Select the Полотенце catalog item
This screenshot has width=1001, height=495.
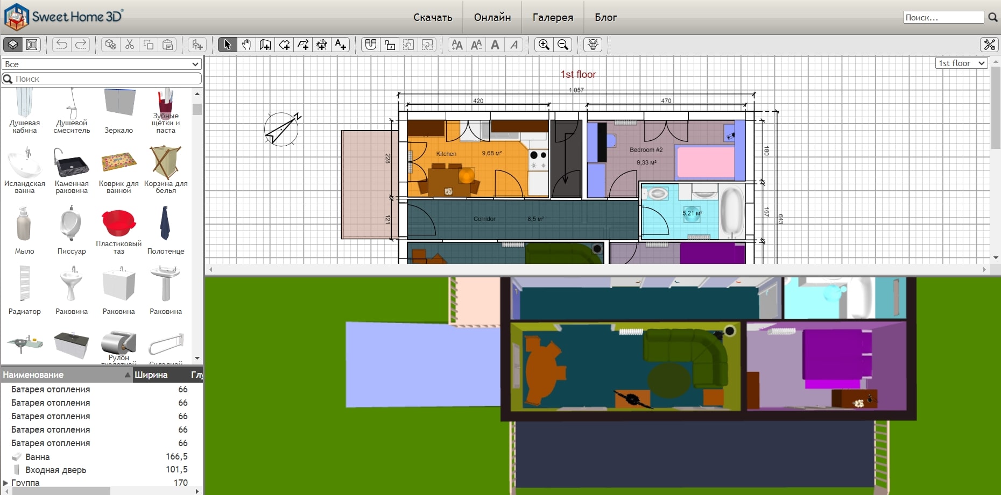[x=166, y=230]
